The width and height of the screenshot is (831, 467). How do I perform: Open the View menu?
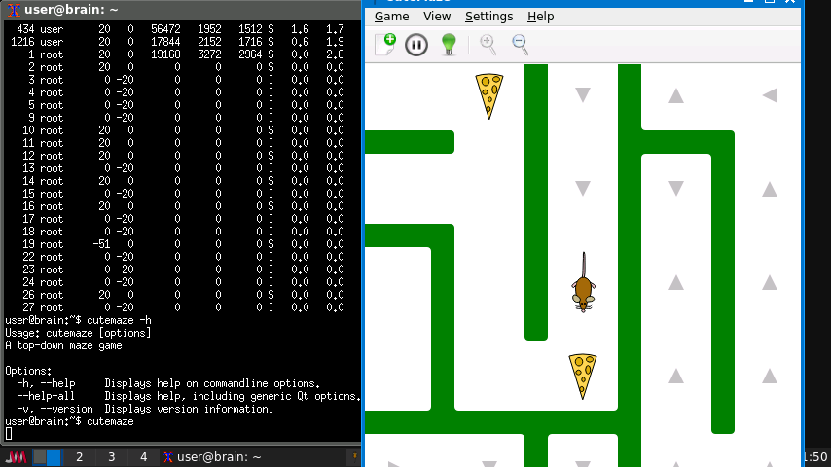(x=437, y=17)
